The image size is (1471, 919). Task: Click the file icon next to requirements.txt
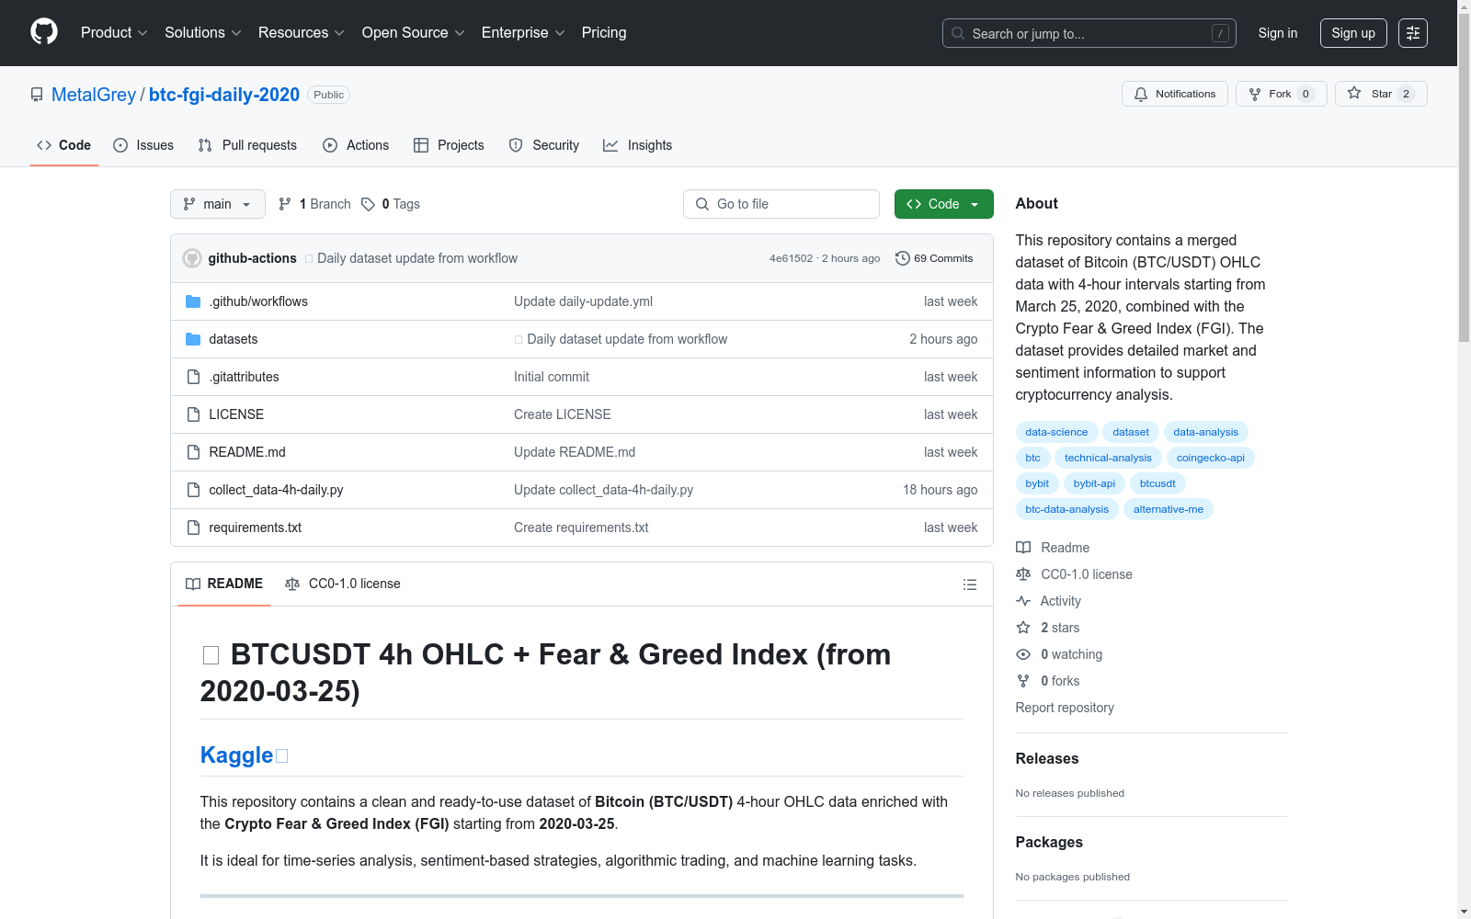tap(193, 528)
